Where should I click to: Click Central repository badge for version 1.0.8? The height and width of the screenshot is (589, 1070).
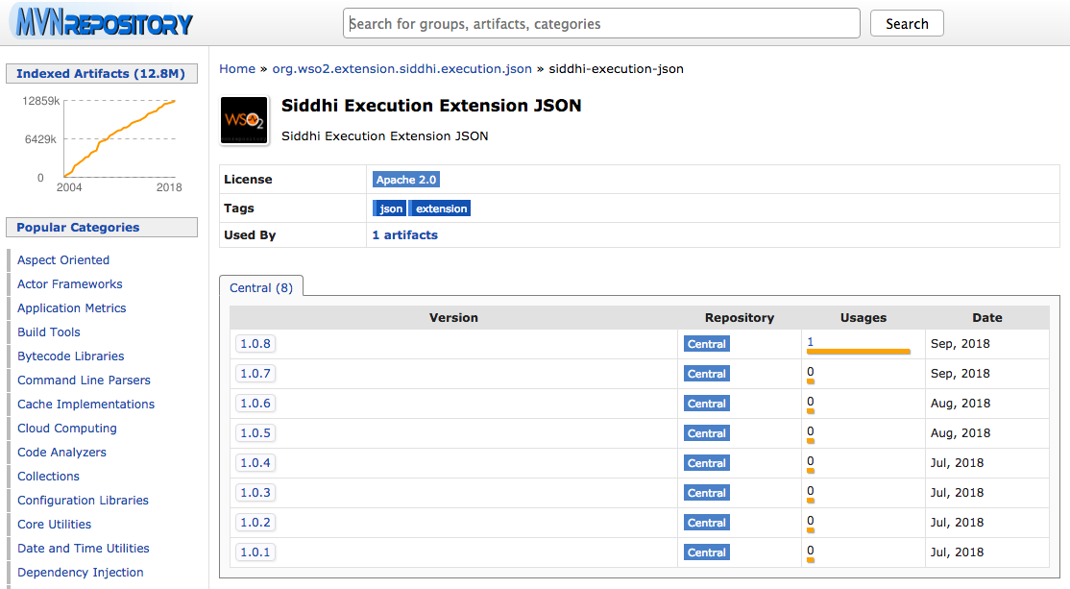point(706,344)
